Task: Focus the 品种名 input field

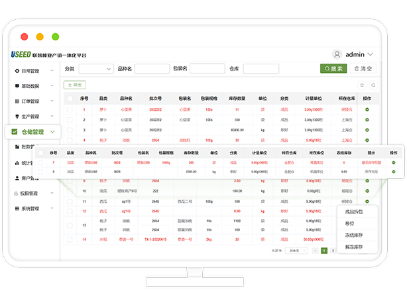Action: pyautogui.click(x=152, y=68)
